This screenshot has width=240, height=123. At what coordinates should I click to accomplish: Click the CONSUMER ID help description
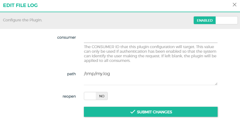(x=150, y=54)
